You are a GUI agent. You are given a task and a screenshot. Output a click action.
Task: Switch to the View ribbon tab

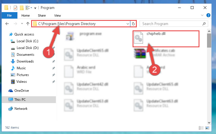[58, 15]
